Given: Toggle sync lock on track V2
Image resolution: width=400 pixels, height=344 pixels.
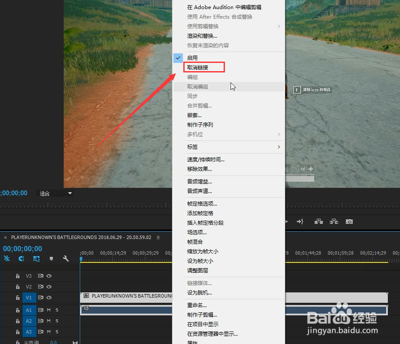Looking at the screenshot, I should click(x=41, y=287).
